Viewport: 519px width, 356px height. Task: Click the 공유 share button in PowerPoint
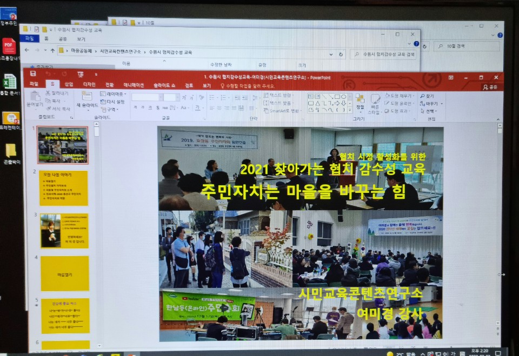[490, 87]
